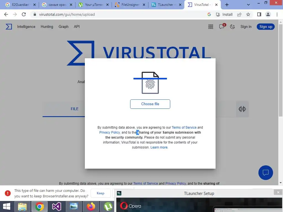The height and width of the screenshot is (212, 283).
Task: Click the VirusTotal sigma logo in header
Action: pyautogui.click(x=9, y=27)
